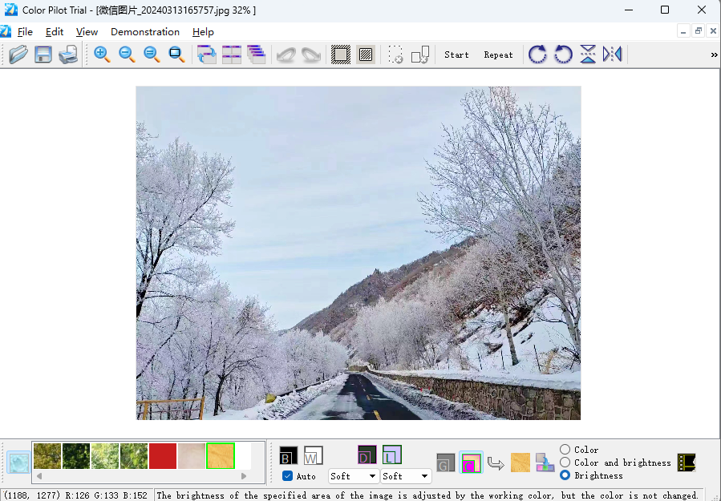Viewport: 721px width, 501px height.
Task: Select the Print icon on the toolbar
Action: 68,54
